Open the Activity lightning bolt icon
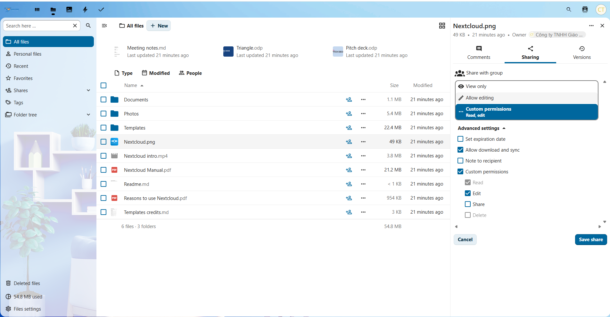 click(x=85, y=10)
